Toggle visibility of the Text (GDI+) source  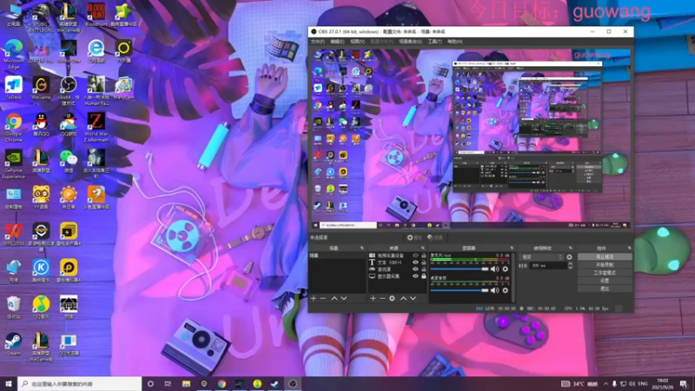(x=415, y=262)
